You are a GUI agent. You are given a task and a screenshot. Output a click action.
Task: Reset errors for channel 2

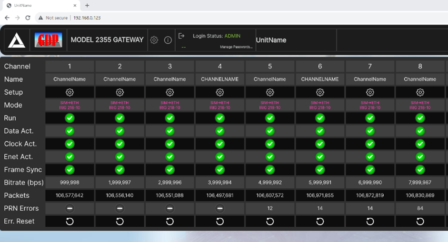(119, 222)
